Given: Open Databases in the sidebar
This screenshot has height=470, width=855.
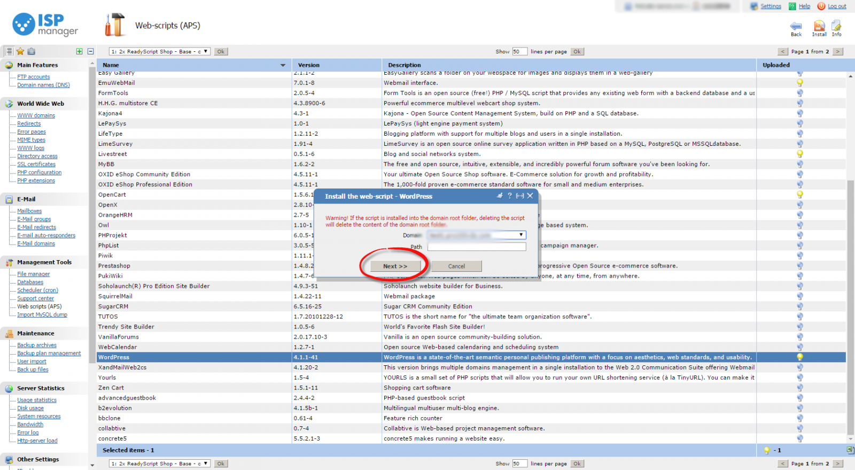Looking at the screenshot, I should 30,282.
